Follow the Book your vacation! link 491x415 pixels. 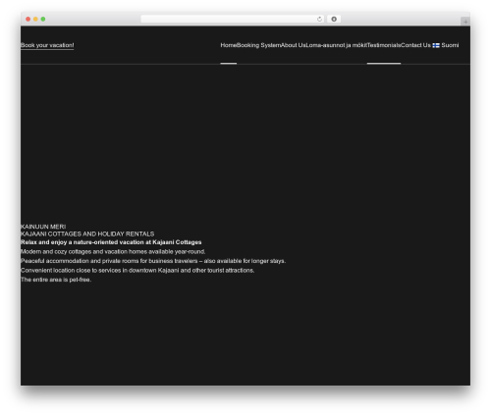47,45
